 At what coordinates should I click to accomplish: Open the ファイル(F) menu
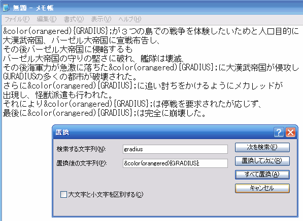(x=17, y=19)
